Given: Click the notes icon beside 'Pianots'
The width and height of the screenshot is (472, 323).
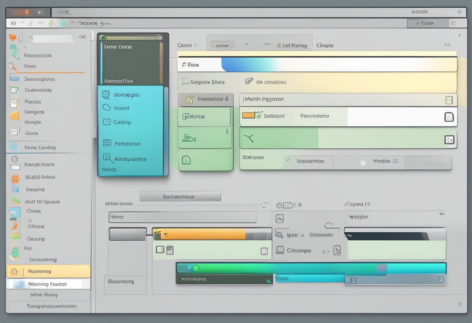Looking at the screenshot, I should point(15,102).
